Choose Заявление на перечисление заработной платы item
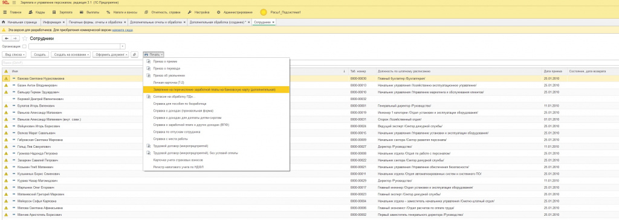619x220 pixels. tap(216, 90)
